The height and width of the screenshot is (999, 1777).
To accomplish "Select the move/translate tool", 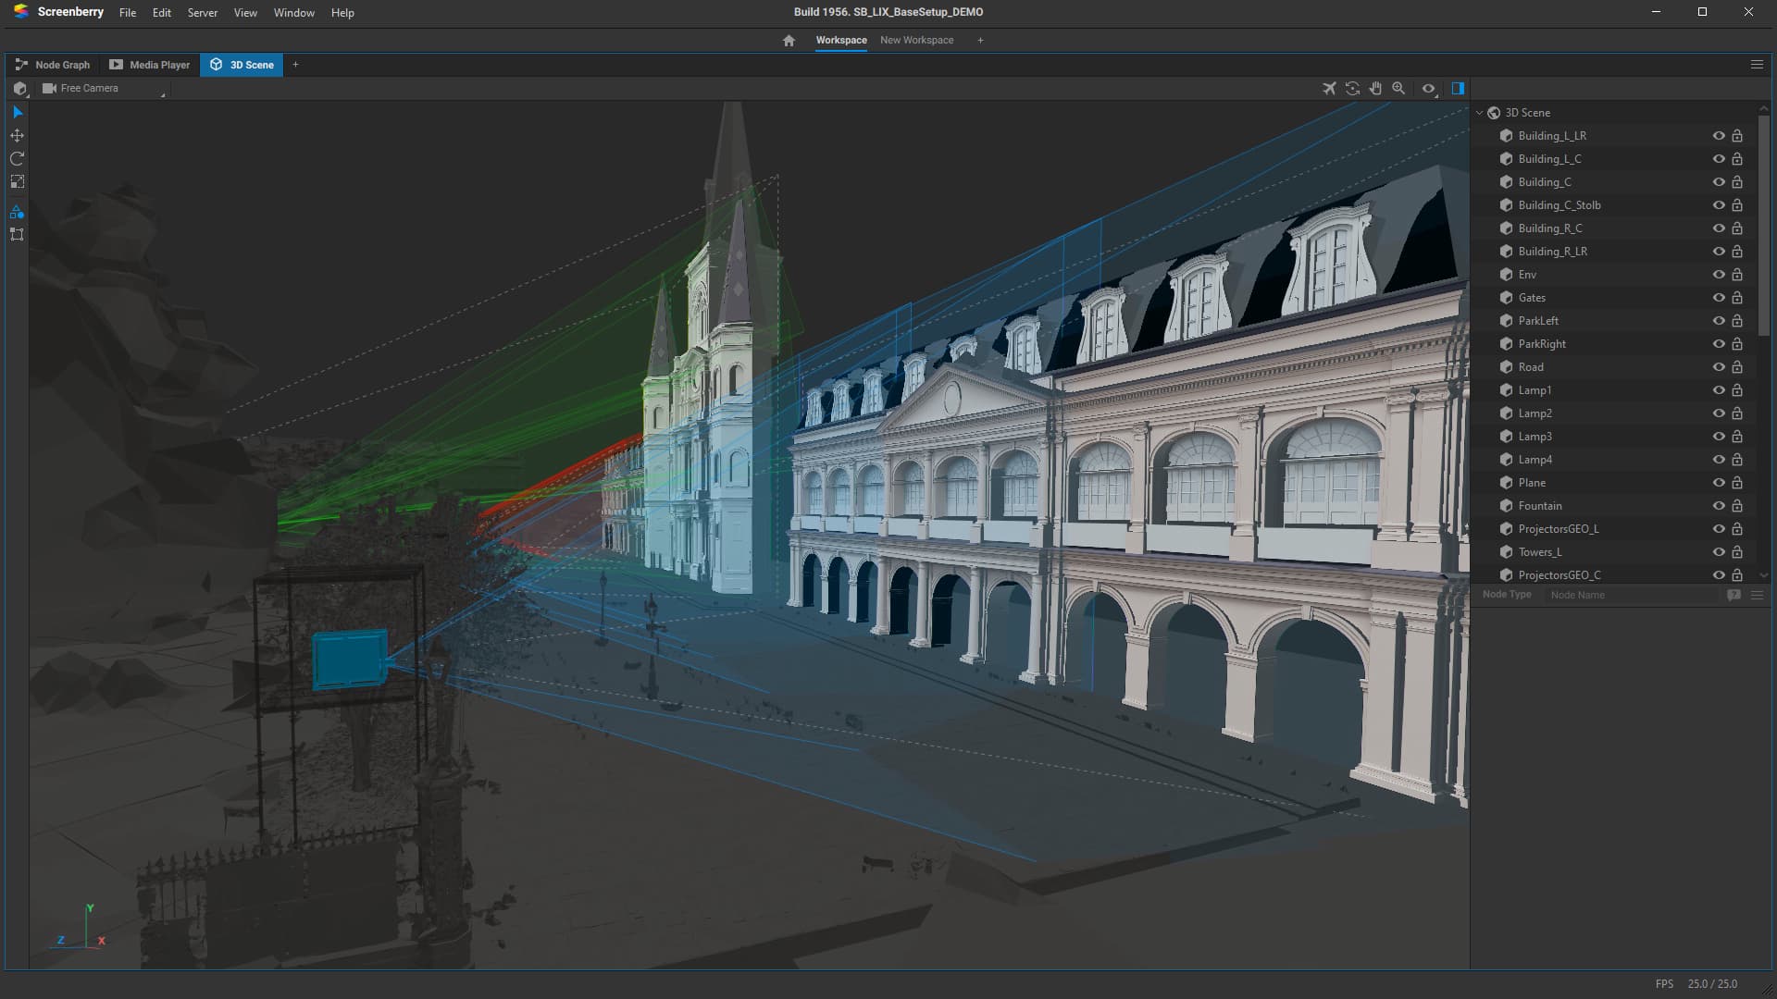I will [x=17, y=135].
